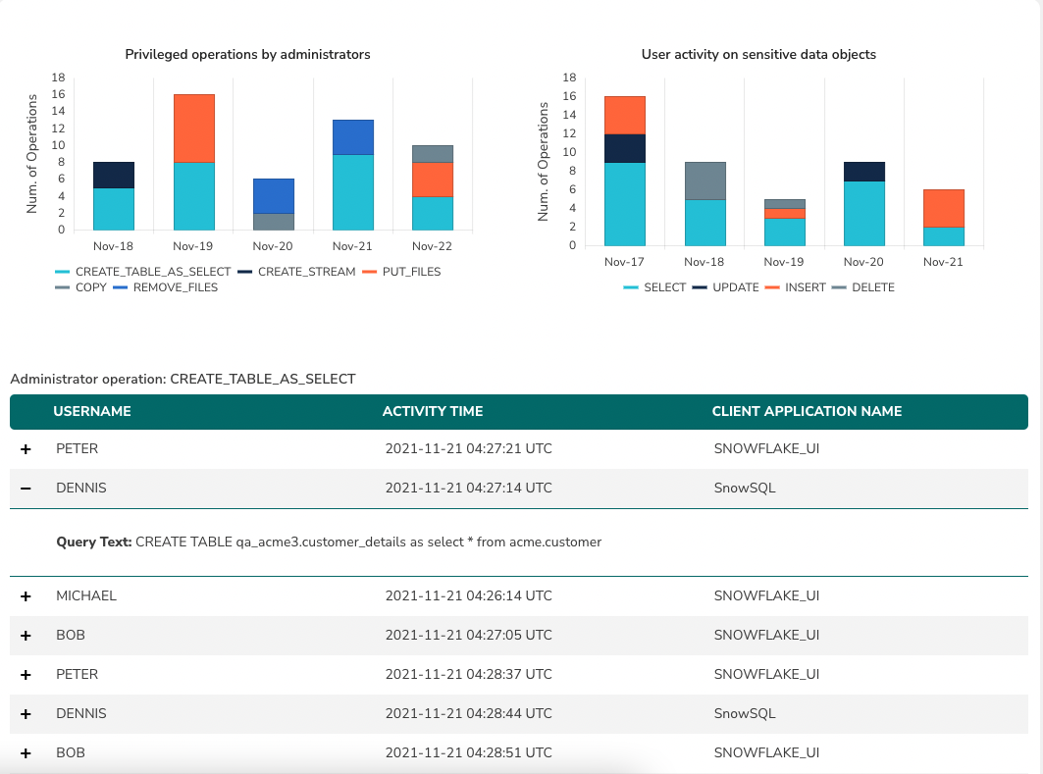Click Administrator operation: CREATE_TABLE_AS_SELECT heading
This screenshot has width=1043, height=774.
pyautogui.click(x=183, y=379)
